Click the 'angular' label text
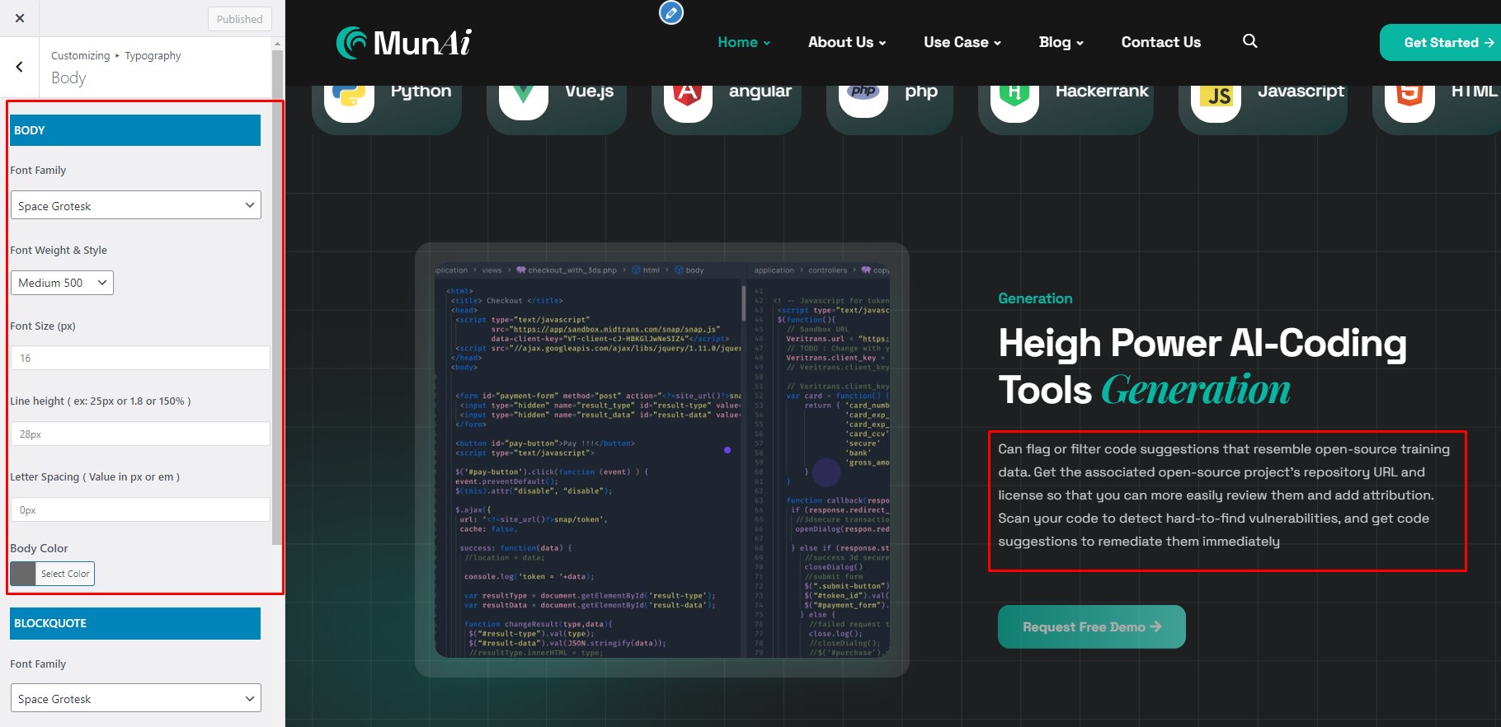 [760, 91]
